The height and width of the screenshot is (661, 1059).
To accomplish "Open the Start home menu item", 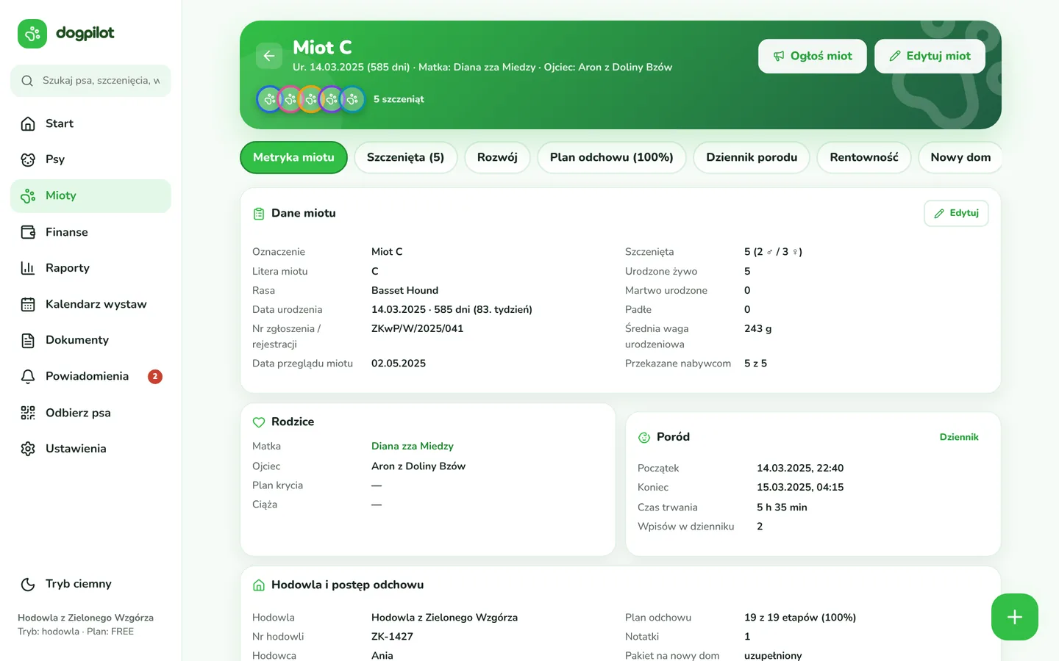I will pyautogui.click(x=90, y=123).
